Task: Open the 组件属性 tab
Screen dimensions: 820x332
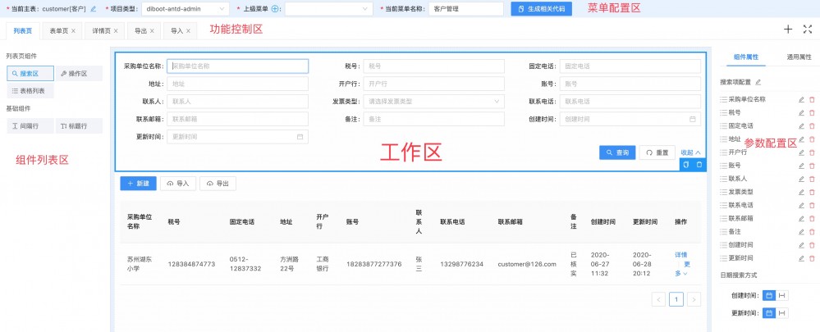Action: pyautogui.click(x=746, y=57)
